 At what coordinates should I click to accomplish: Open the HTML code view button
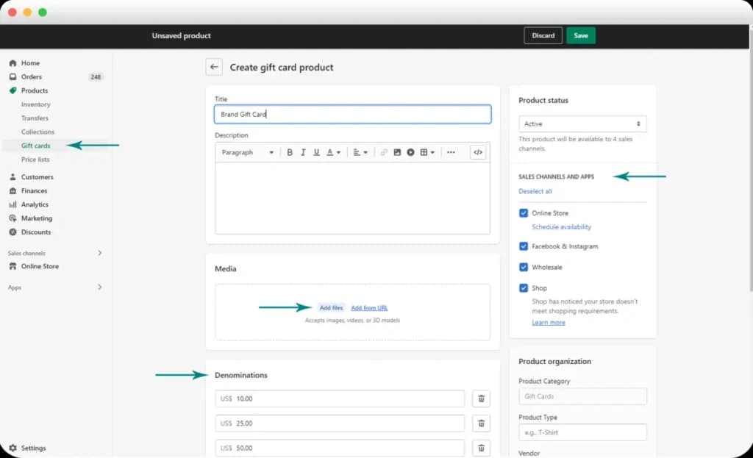pyautogui.click(x=478, y=152)
